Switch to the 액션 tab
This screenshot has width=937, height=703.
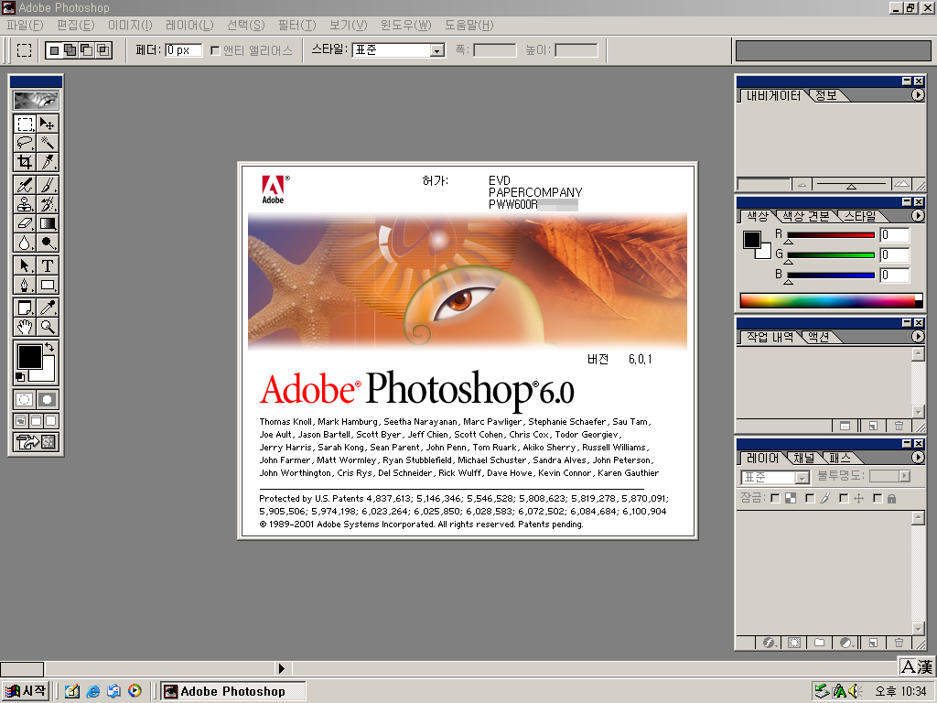819,337
